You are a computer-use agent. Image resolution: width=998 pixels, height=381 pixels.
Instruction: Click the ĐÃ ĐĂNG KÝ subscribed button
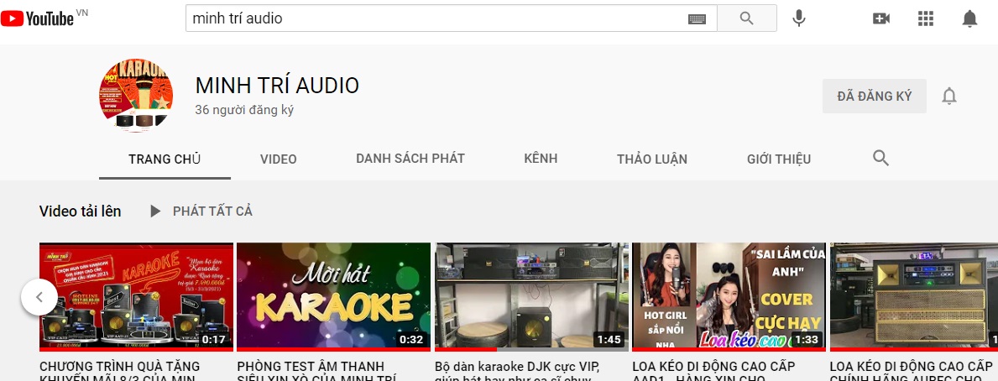point(874,97)
